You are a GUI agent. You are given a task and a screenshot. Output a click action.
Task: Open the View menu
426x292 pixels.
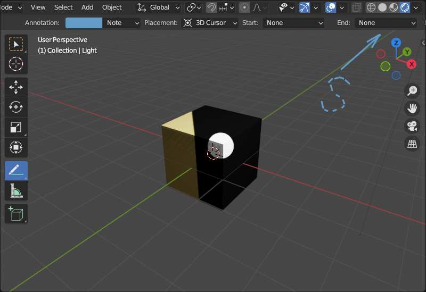(38, 7)
